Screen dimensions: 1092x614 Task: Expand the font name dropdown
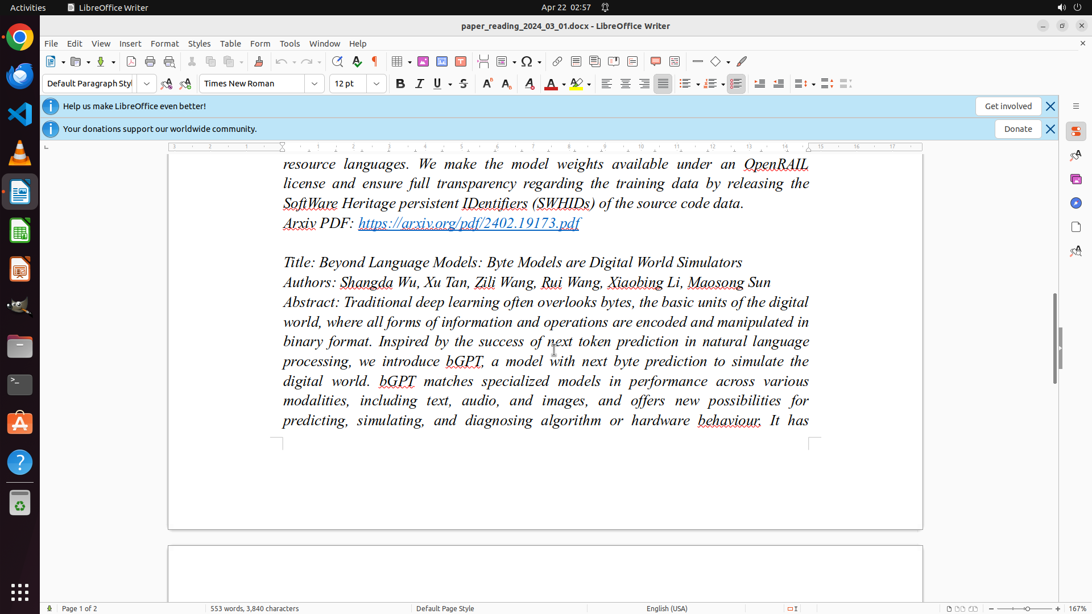coord(315,84)
